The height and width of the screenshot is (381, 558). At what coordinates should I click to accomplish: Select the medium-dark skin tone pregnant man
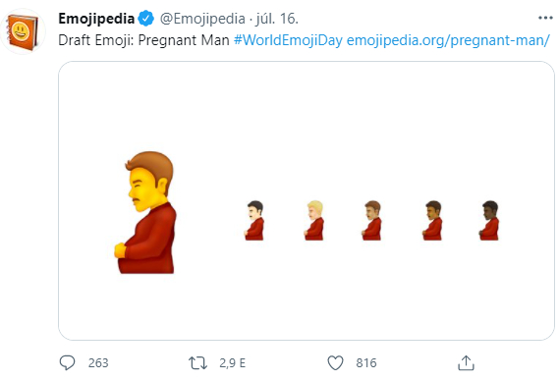point(432,221)
